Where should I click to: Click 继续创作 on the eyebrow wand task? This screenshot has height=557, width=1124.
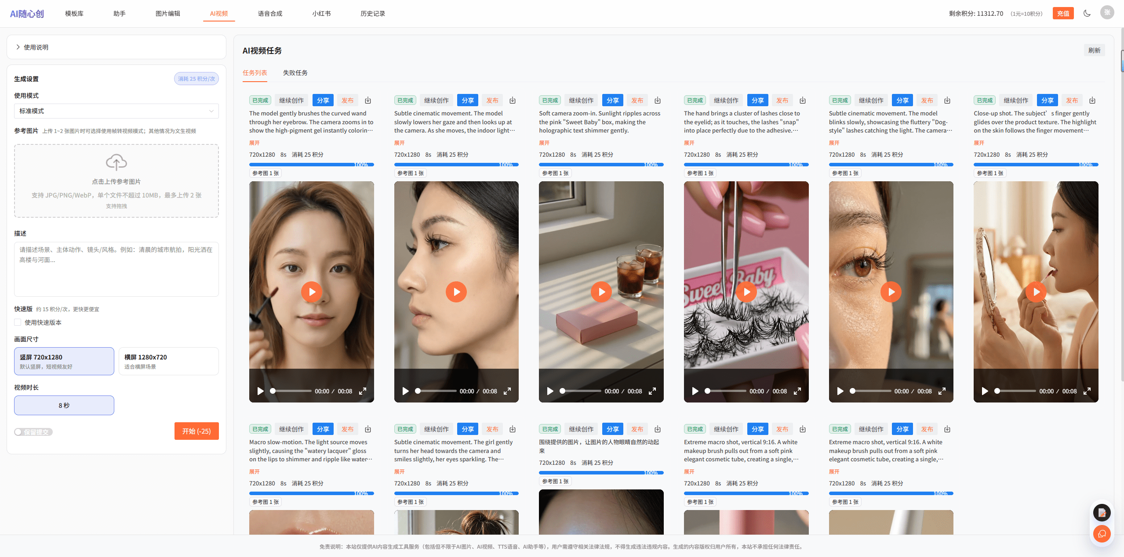coord(291,101)
